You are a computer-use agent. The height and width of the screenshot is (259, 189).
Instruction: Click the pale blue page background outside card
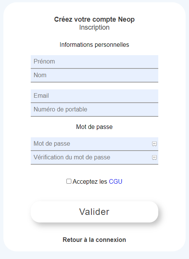94,256
